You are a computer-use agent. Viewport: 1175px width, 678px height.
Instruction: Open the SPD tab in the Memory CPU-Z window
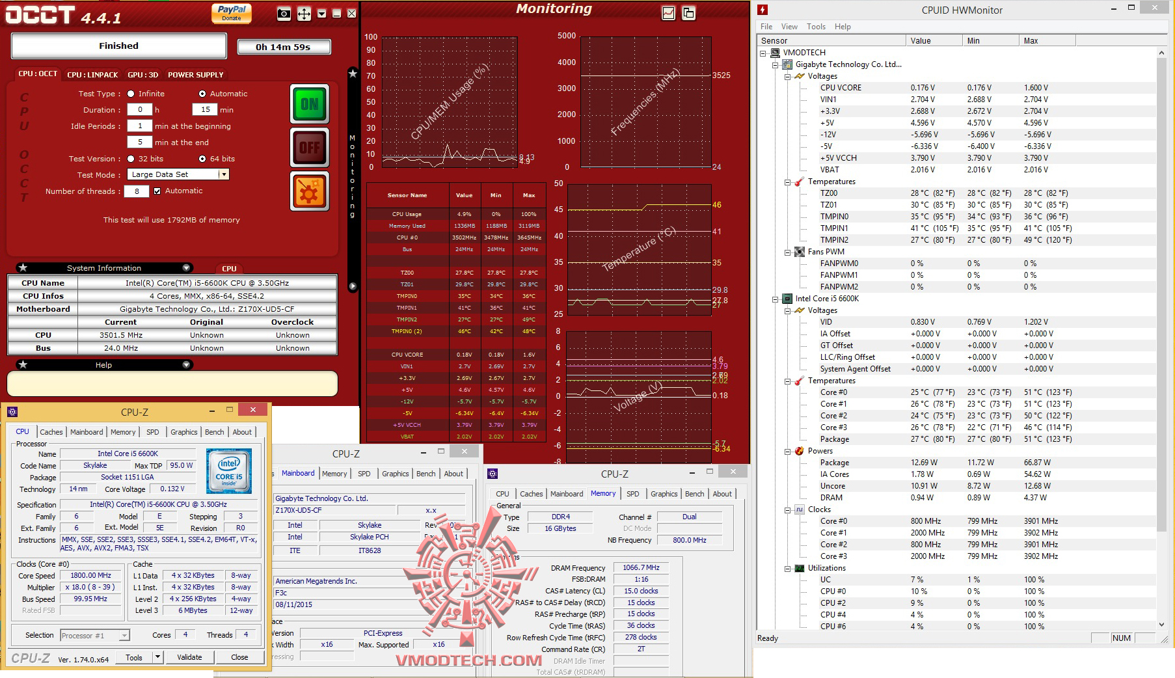click(632, 494)
